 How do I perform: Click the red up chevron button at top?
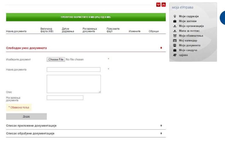coord(163,5)
